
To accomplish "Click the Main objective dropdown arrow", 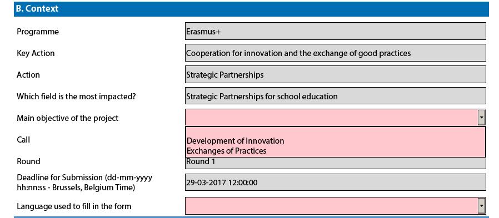I will [482, 118].
